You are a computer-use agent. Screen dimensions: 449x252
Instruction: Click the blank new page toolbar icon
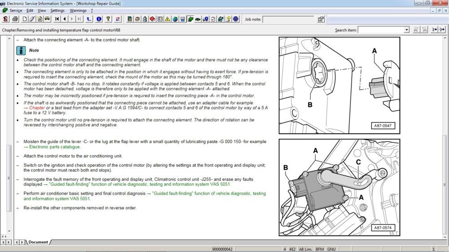pos(25,19)
